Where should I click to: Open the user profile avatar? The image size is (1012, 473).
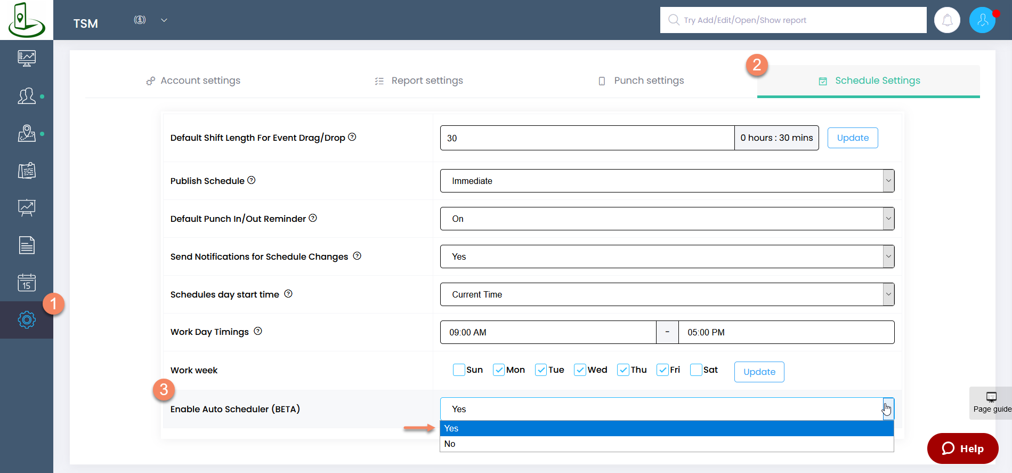coord(983,20)
